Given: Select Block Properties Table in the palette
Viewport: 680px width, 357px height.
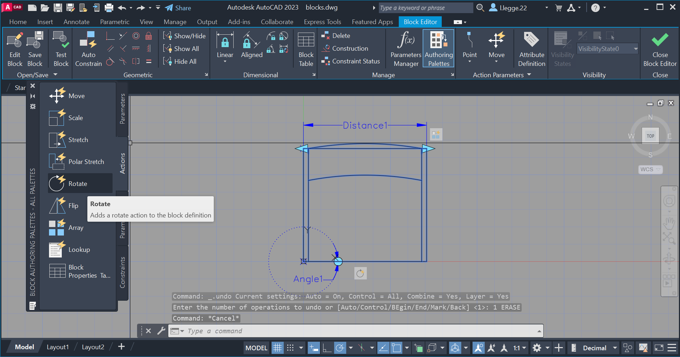Looking at the screenshot, I should pyautogui.click(x=80, y=271).
